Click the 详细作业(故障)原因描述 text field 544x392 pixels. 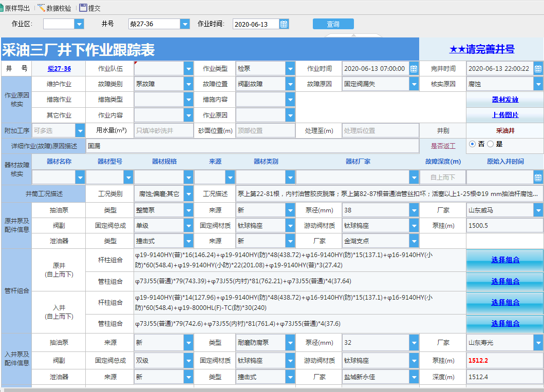pyautogui.click(x=252, y=146)
